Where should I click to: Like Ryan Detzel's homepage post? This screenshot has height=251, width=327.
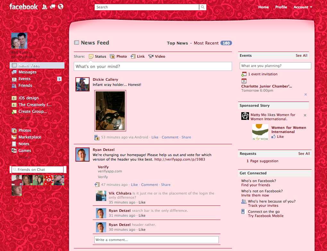click(x=134, y=185)
